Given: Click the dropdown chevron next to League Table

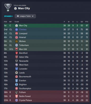Looking at the screenshot, I should coord(33,16).
